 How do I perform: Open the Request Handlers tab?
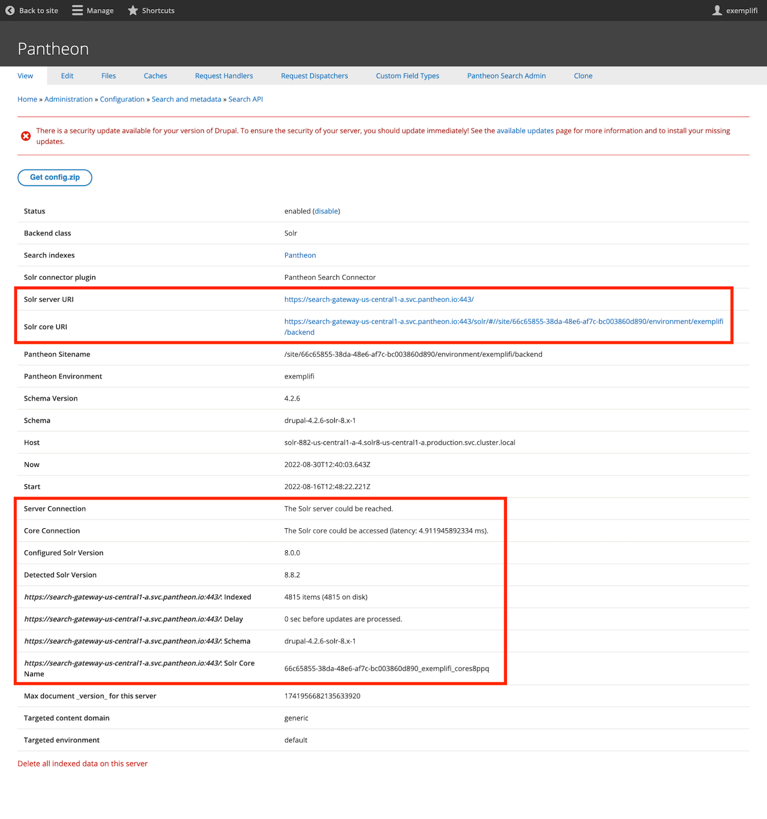224,76
